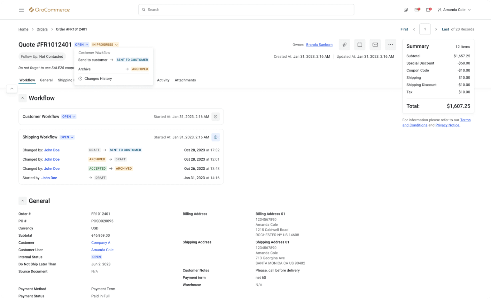The image size is (491, 299).
Task: Collapse the Workflow section
Action: [x=22, y=98]
